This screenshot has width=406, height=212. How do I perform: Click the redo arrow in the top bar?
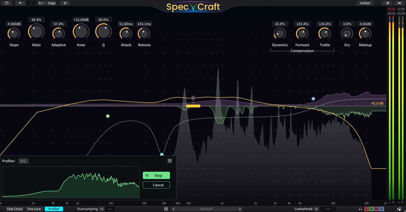[31, 3]
